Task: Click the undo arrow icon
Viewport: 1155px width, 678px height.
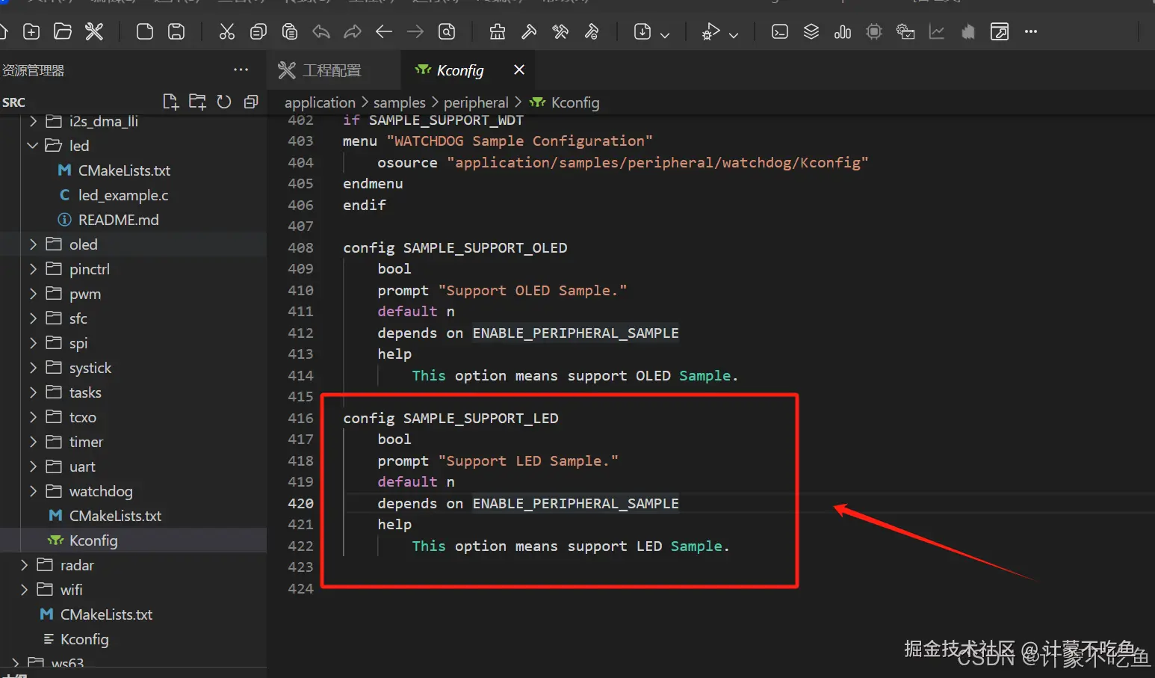Action: click(x=321, y=31)
